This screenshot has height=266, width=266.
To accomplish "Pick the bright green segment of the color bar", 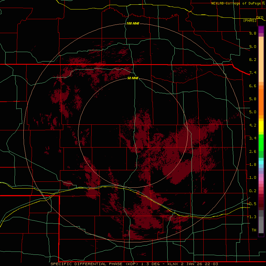I will [261, 143].
